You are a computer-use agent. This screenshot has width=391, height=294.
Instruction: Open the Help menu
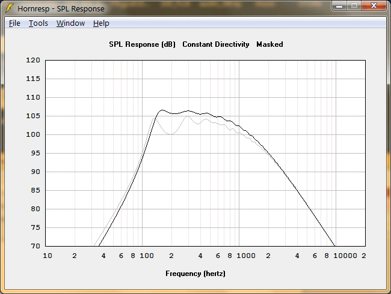101,23
